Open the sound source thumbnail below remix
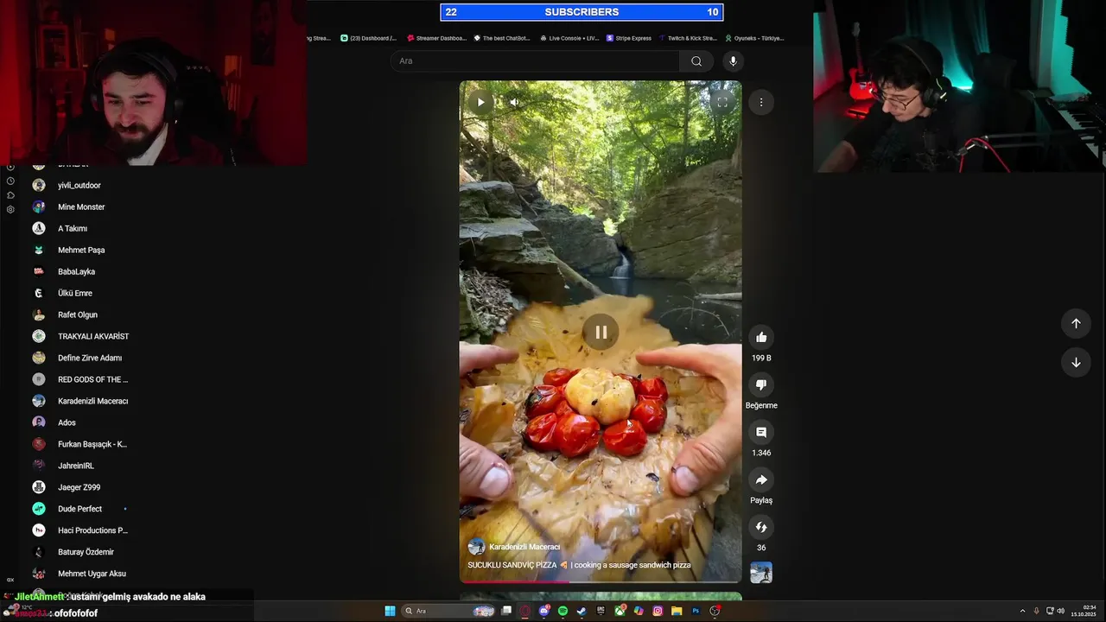 click(x=761, y=573)
